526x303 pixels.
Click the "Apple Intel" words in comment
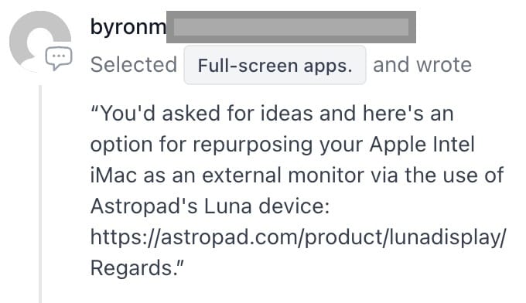tap(422, 144)
